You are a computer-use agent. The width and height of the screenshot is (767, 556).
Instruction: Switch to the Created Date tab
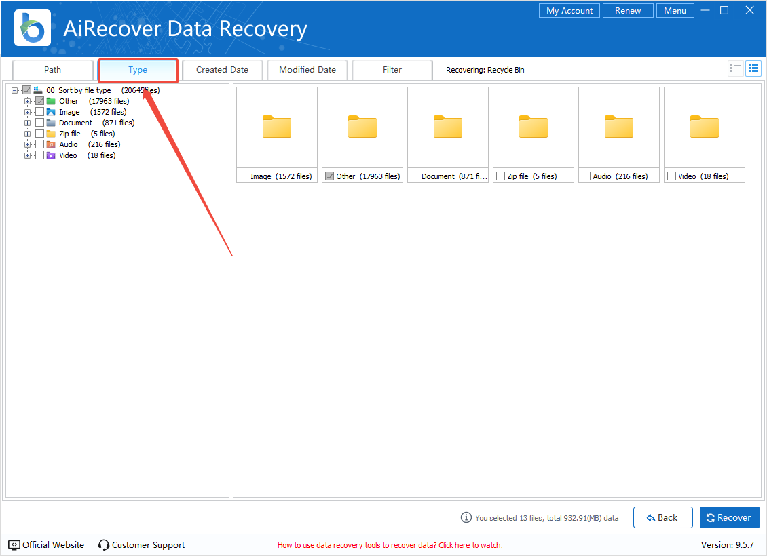[222, 70]
